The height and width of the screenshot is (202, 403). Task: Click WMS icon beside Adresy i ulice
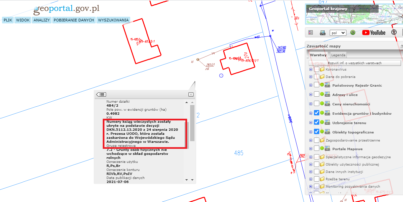[329, 95]
